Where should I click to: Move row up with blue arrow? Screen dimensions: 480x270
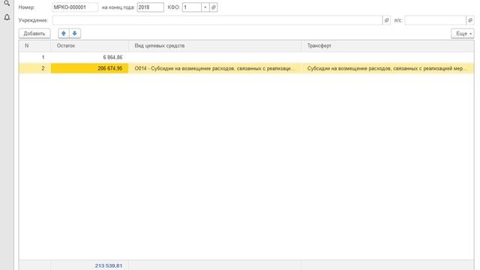64,33
